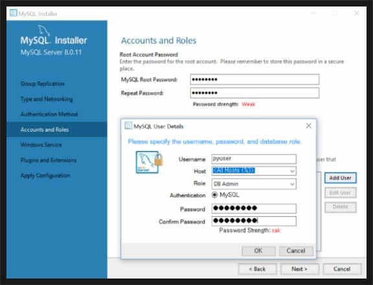Go to Windows Service step

point(41,145)
